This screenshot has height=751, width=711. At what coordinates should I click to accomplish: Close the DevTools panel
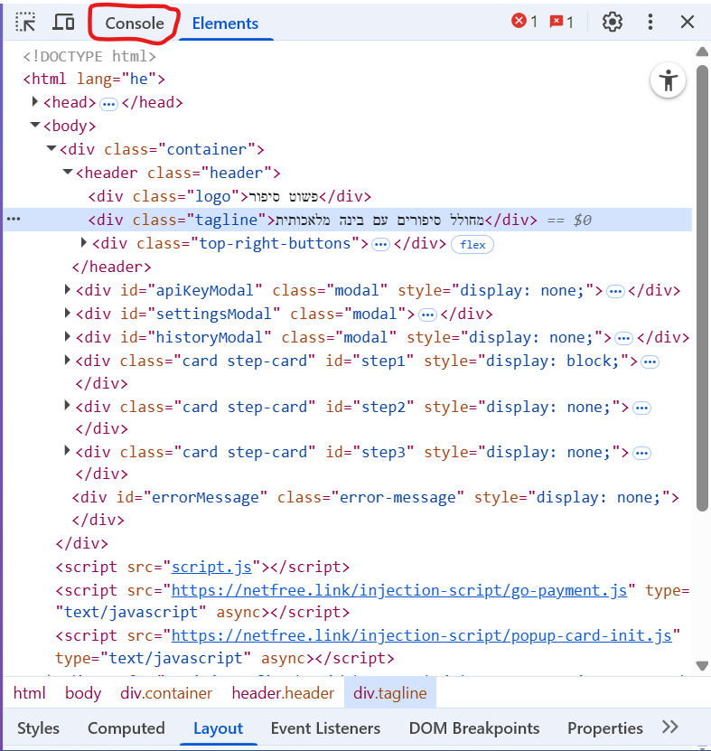coord(688,22)
